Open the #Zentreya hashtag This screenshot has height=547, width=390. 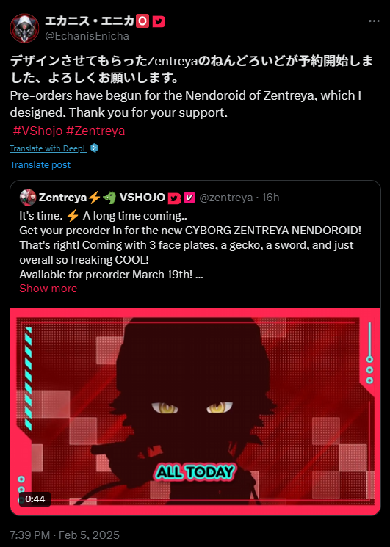click(x=95, y=131)
